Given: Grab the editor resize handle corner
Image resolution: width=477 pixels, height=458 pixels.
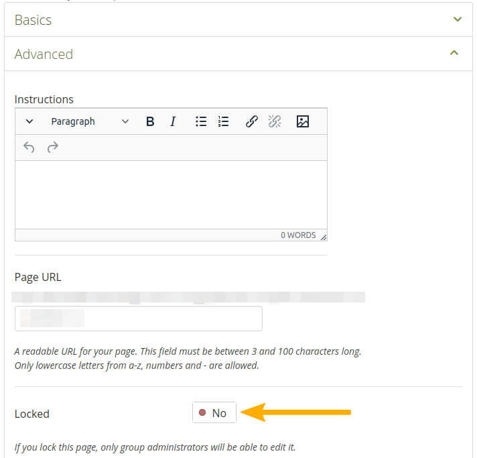Looking at the screenshot, I should tap(324, 237).
